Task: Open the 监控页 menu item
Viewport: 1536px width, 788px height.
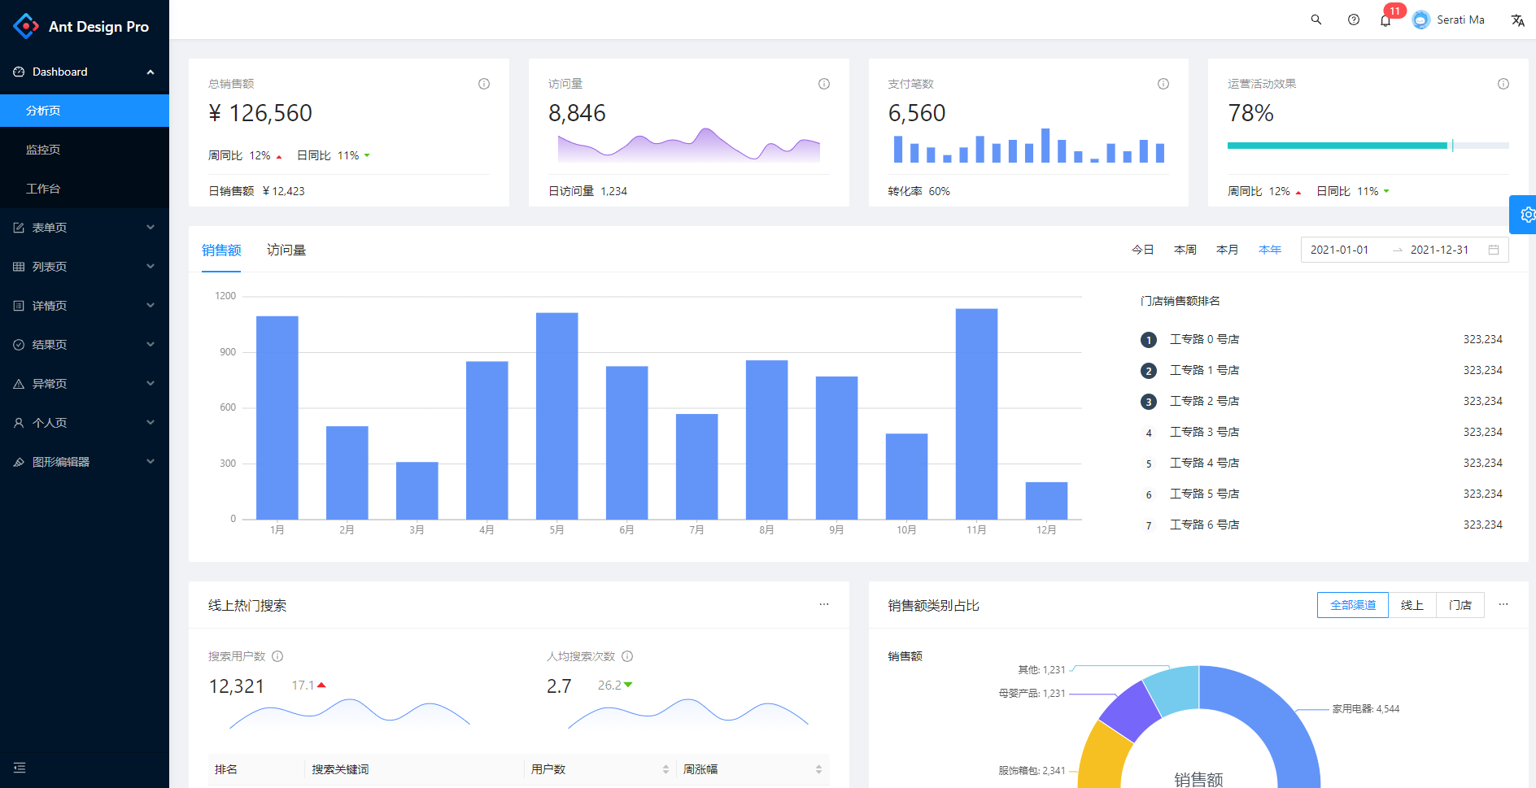Action: (85, 150)
